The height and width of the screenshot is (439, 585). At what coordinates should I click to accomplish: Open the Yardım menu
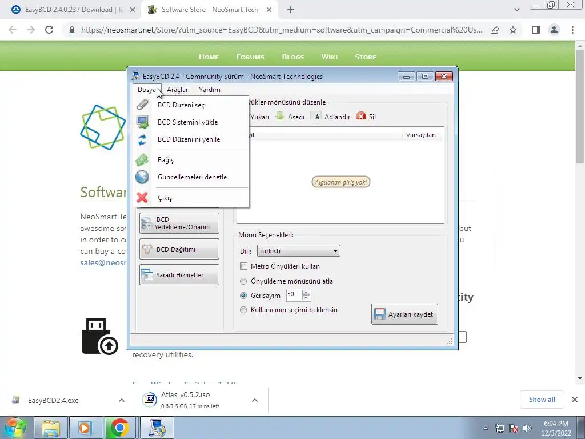pos(209,90)
